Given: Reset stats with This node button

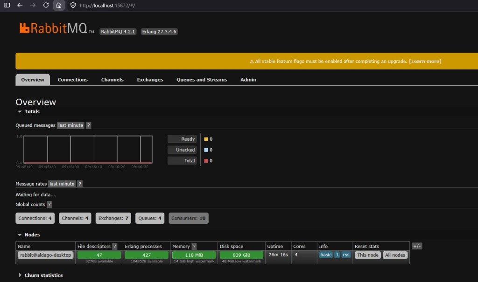Looking at the screenshot, I should [368, 255].
